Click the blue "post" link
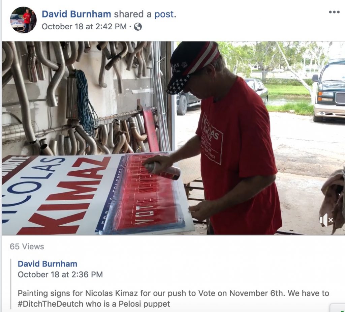345x312 pixels. pyautogui.click(x=164, y=14)
